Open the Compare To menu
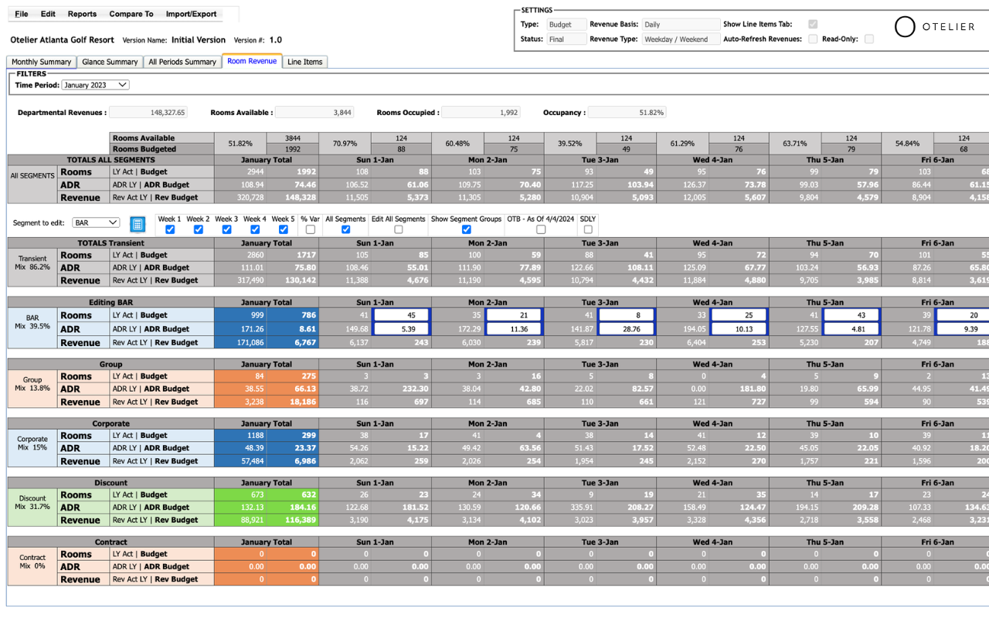This screenshot has height=618, width=989. click(x=131, y=14)
